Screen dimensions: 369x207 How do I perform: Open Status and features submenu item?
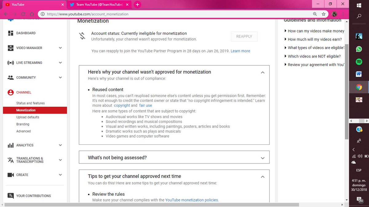pyautogui.click(x=30, y=103)
